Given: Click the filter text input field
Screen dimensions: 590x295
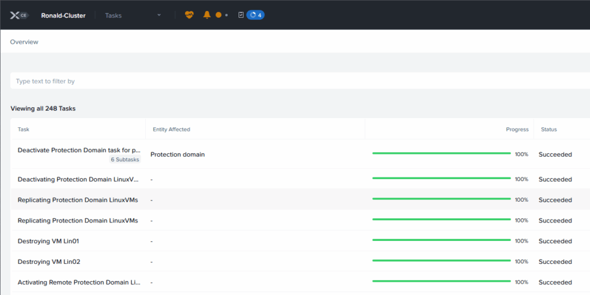Looking at the screenshot, I should 288,81.
